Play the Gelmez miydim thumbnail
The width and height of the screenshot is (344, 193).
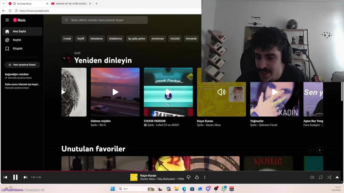115,92
